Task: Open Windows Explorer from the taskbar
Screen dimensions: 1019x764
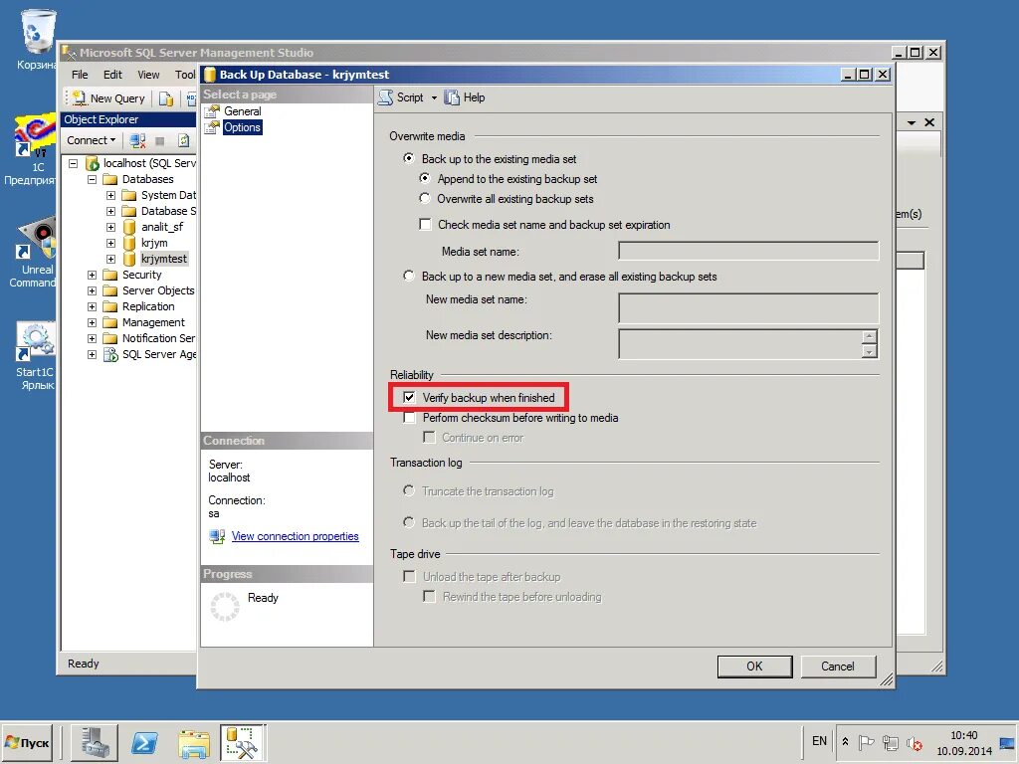Action: pyautogui.click(x=194, y=744)
